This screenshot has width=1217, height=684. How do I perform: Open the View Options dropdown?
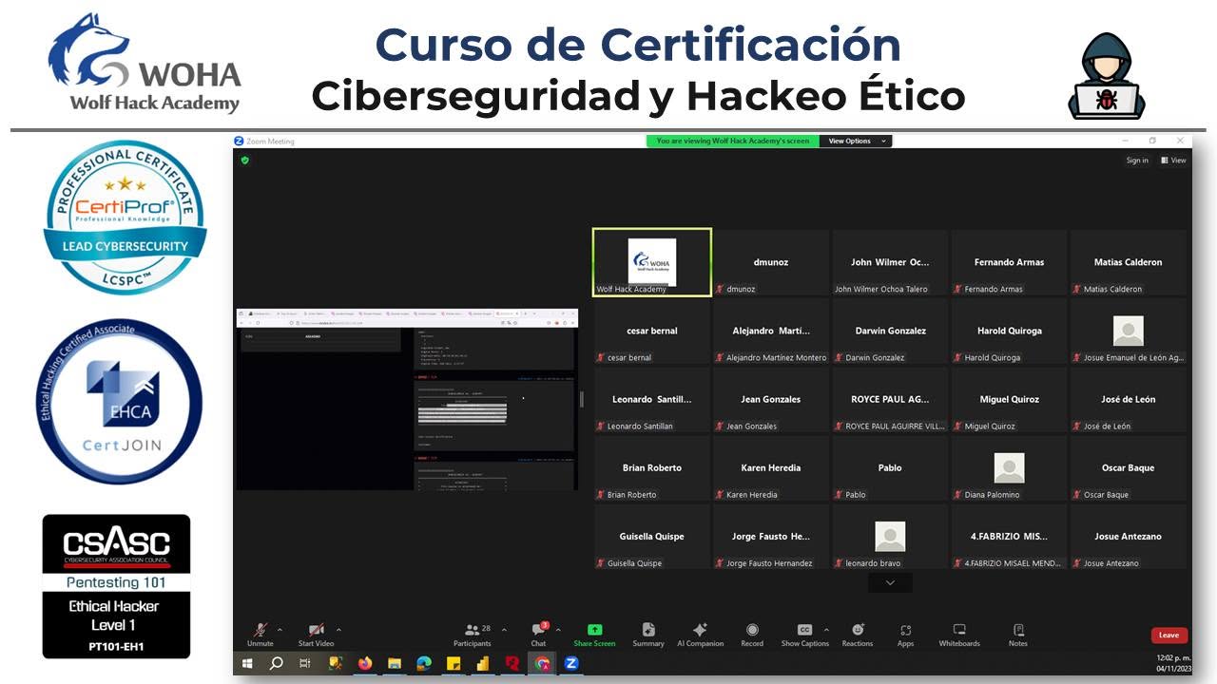[x=855, y=141]
